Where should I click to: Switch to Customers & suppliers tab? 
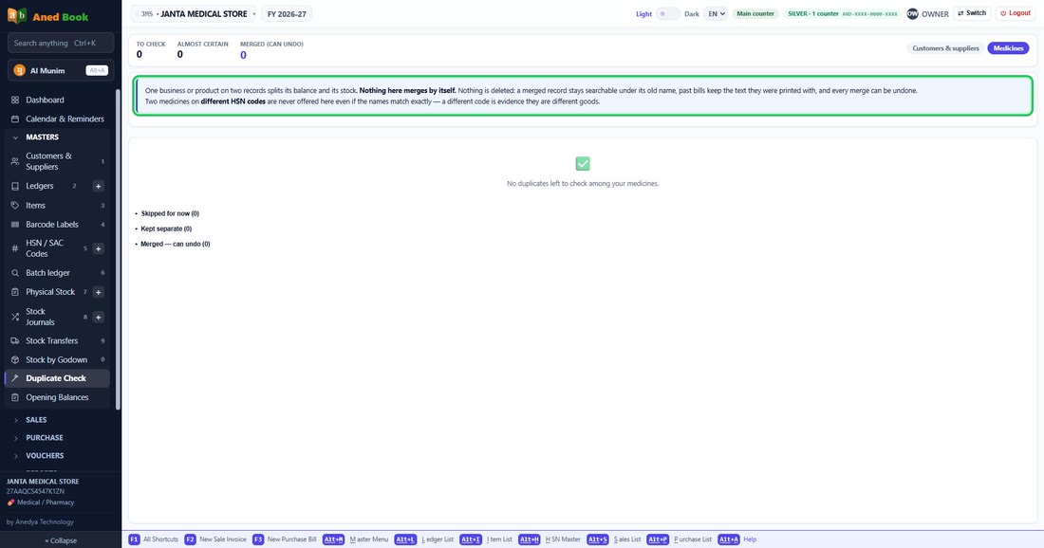[944, 48]
